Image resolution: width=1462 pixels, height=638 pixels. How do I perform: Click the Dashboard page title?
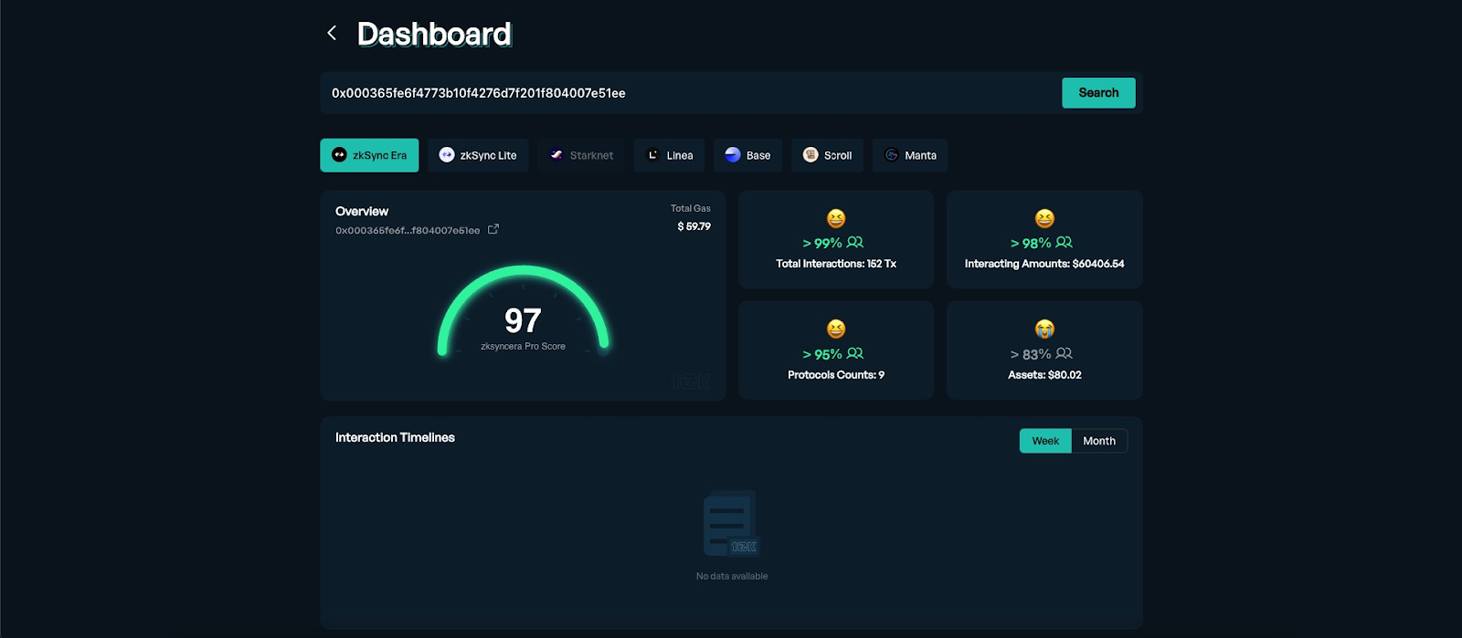click(x=434, y=35)
